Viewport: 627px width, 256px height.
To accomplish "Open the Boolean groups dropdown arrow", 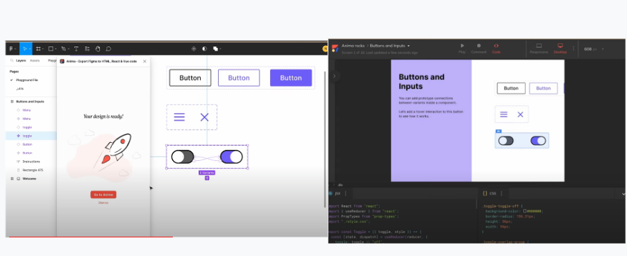I will 220,49.
